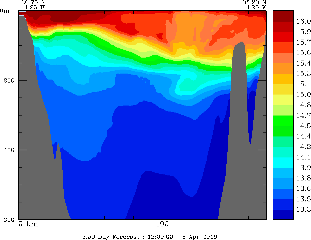Select the colorbar band between 13.5 and 13.3
Screen dimensions: 311x240
(283, 204)
